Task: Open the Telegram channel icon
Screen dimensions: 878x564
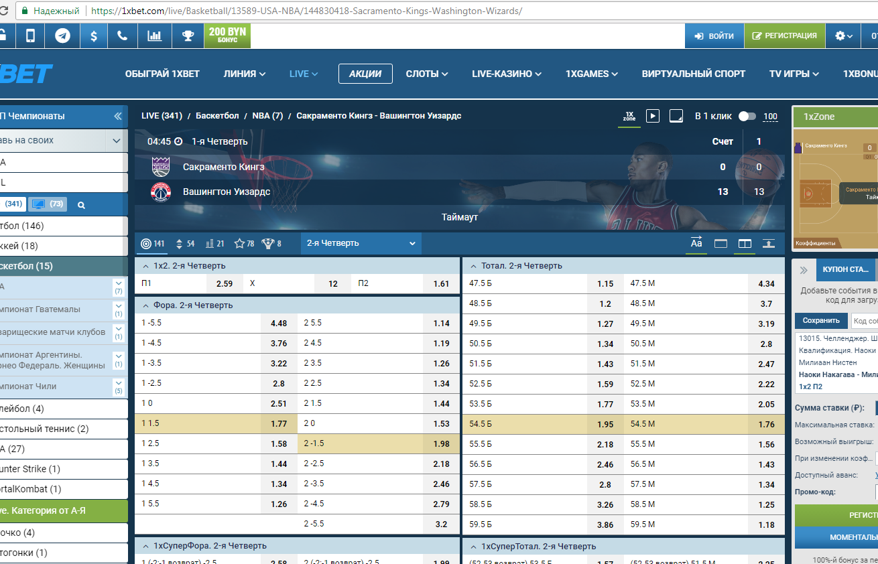Action: pos(62,36)
